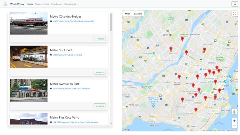Click the Trudeau International Airport icon

[153, 106]
